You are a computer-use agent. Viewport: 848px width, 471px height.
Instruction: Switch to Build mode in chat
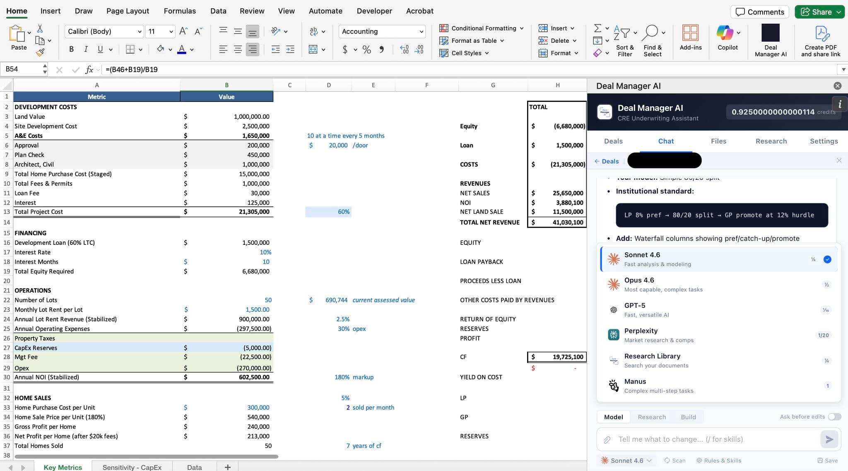[x=688, y=417]
